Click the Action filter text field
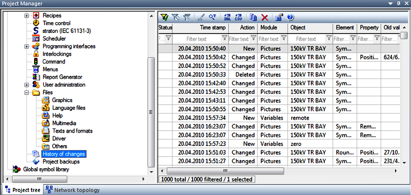411x195 pixels. (x=239, y=39)
